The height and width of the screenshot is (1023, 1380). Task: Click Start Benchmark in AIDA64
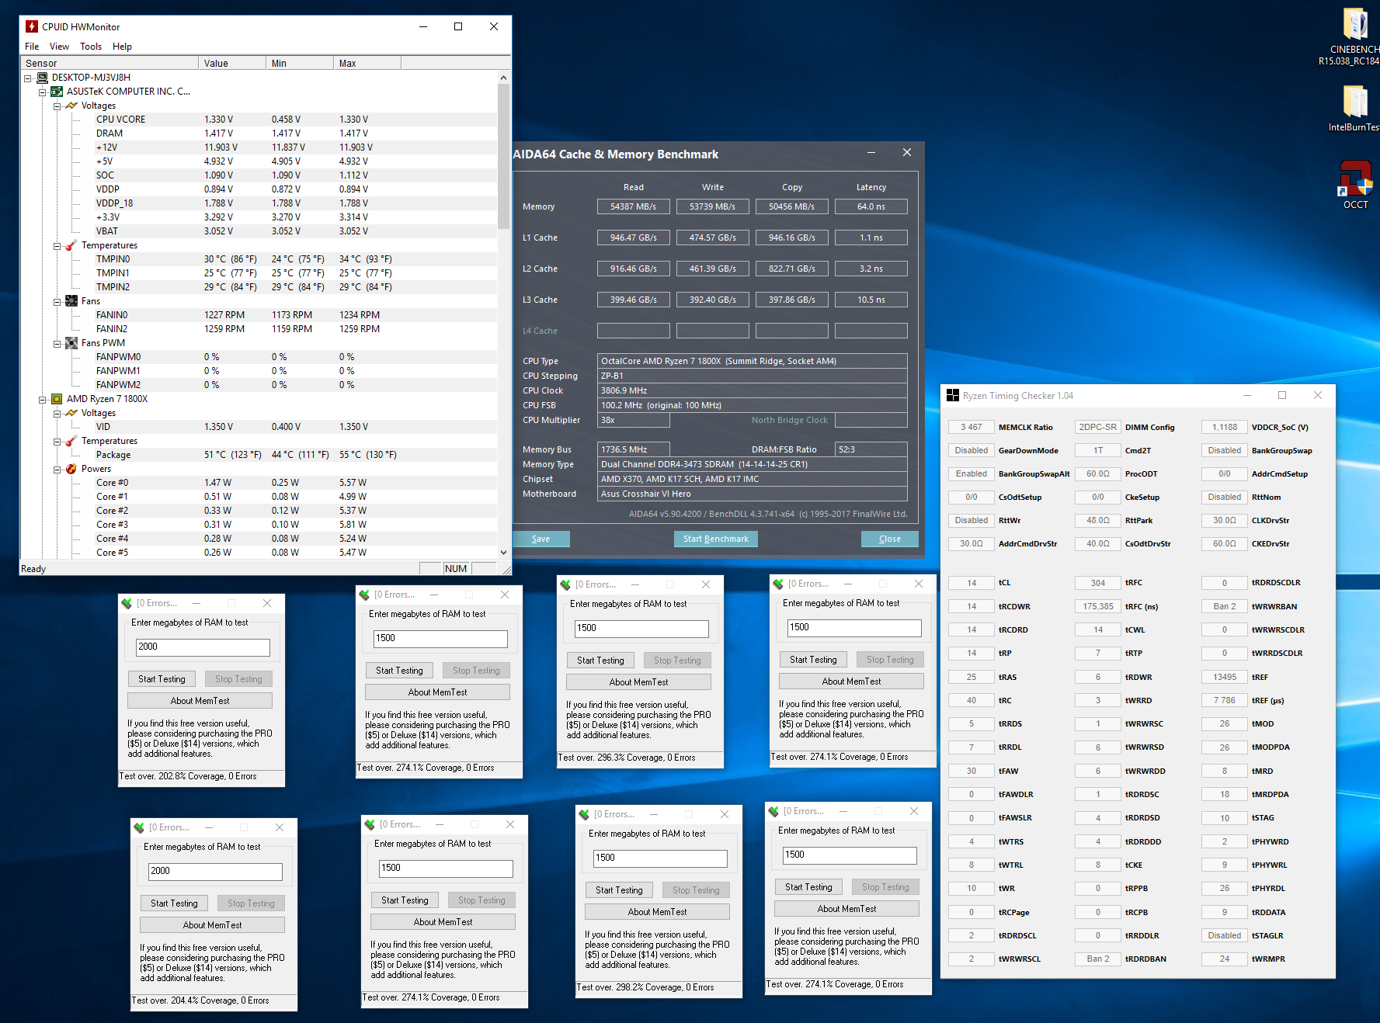(x=715, y=538)
